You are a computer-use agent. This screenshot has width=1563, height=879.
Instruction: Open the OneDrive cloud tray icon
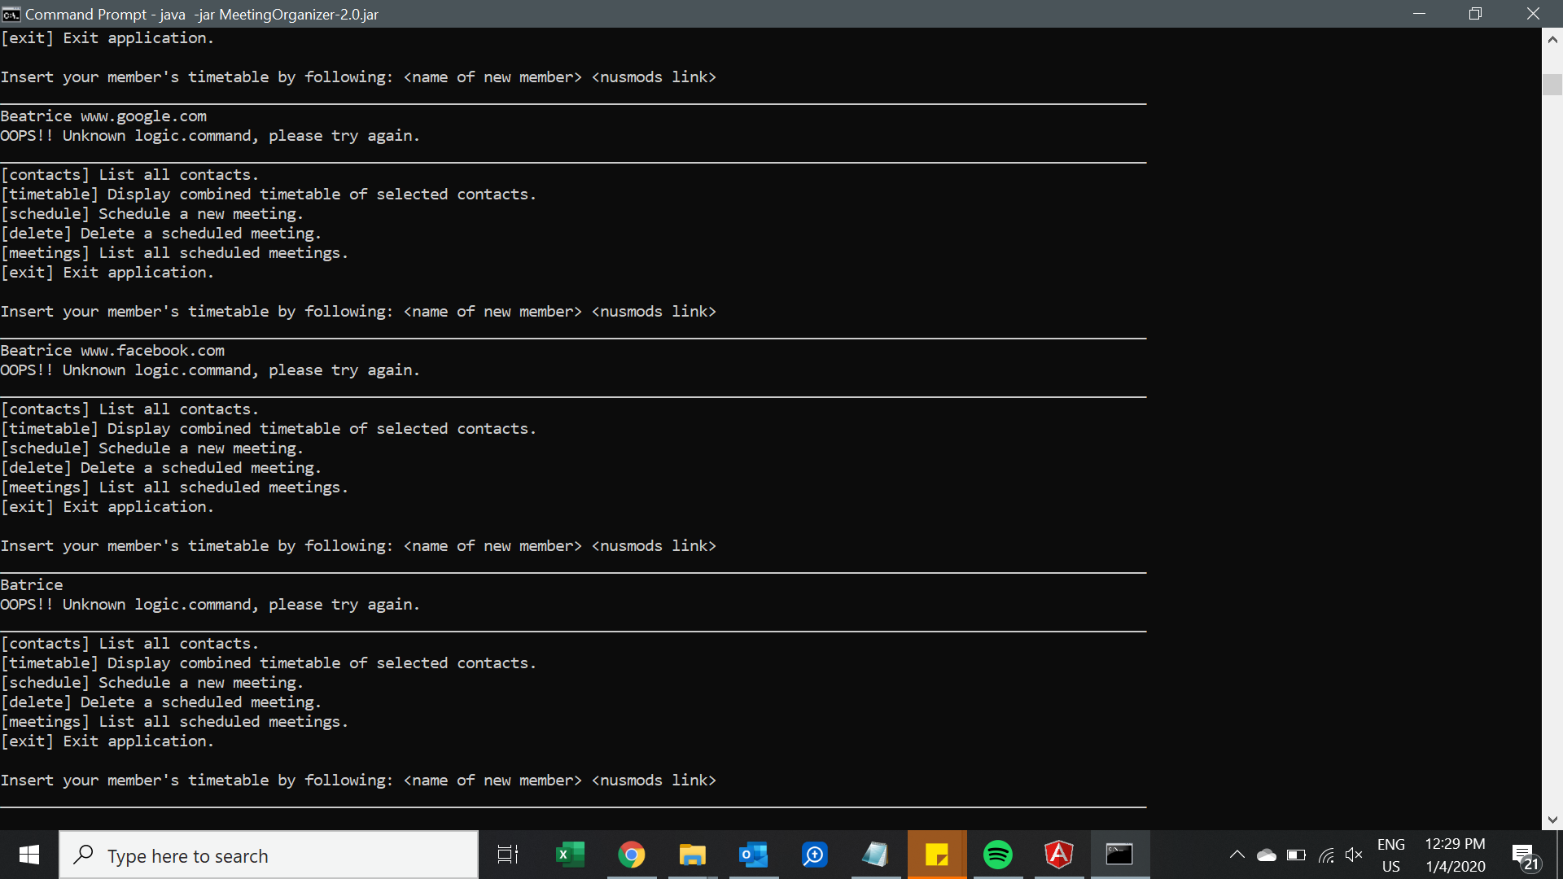(1267, 855)
